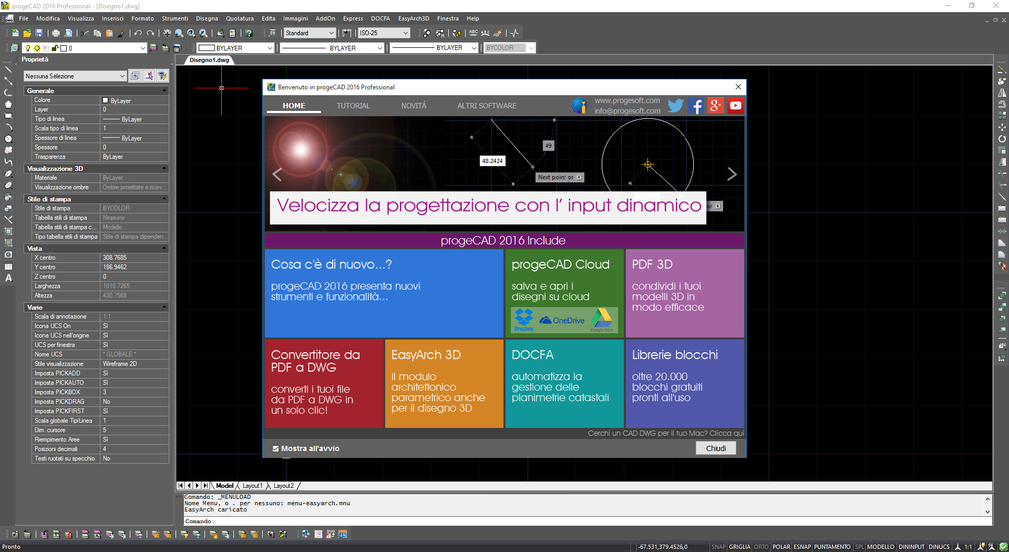
Task: Uncheck Mostra all'avvio checkbox
Action: coord(275,448)
